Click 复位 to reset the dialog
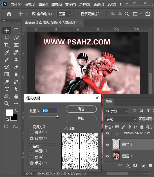The image size is (154, 177). (81, 118)
